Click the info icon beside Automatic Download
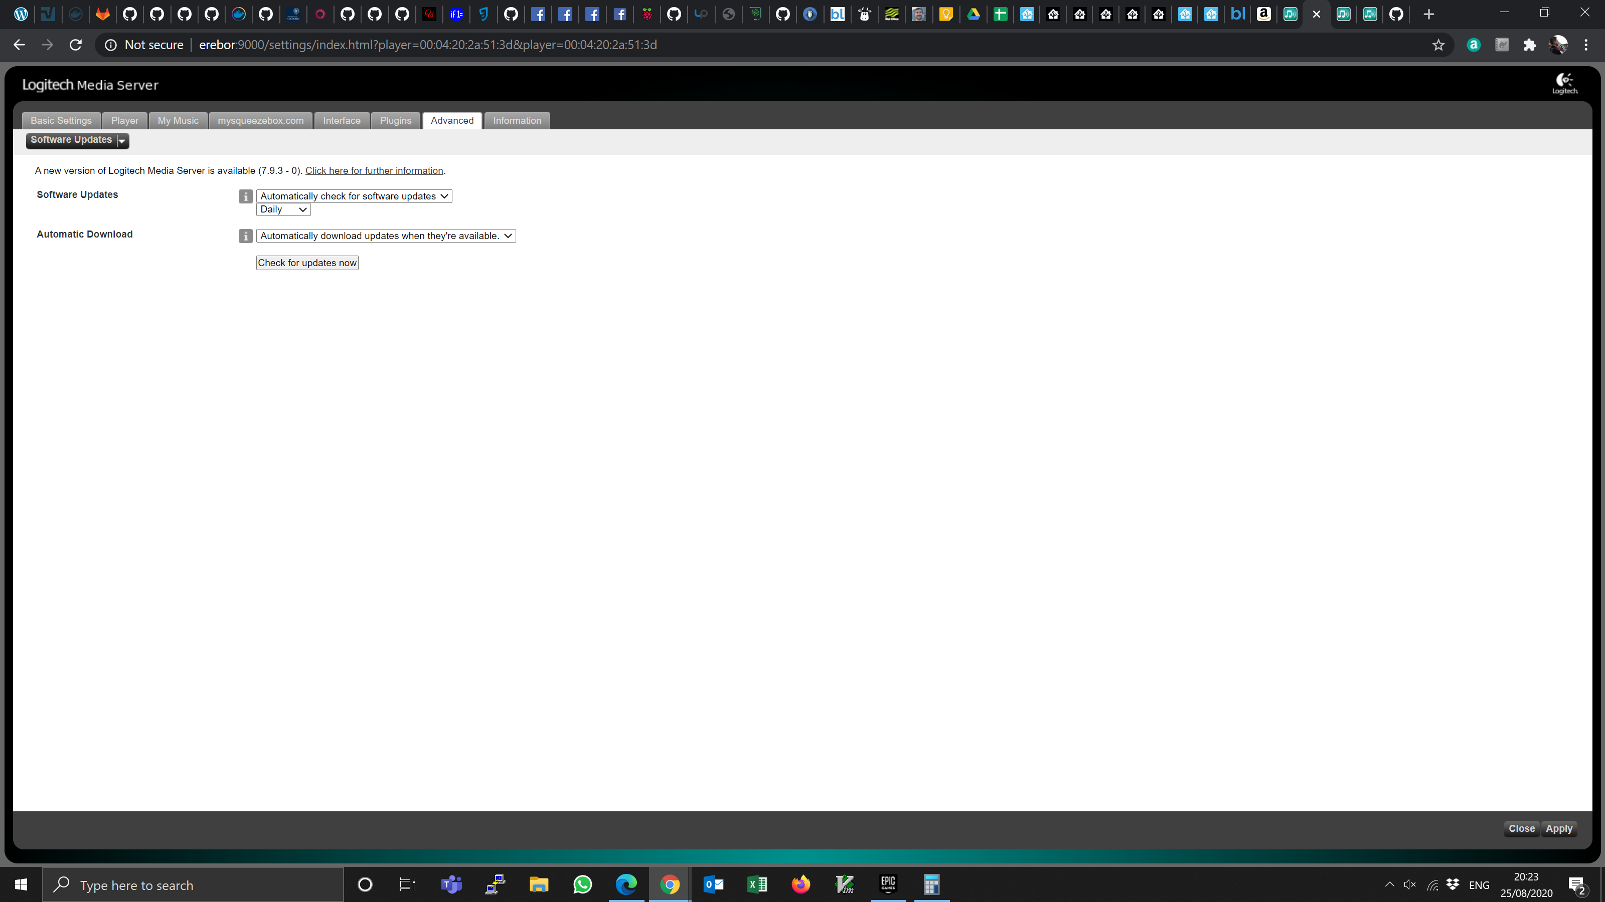 point(245,236)
